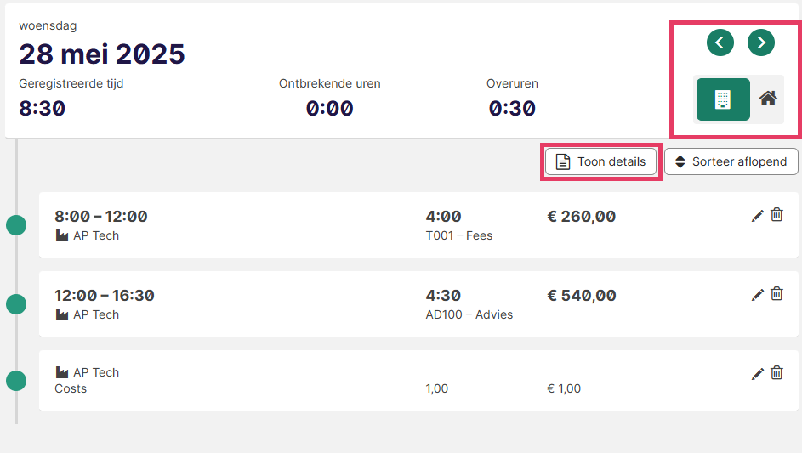Click timeline dot for 12:00 entry

click(x=16, y=304)
